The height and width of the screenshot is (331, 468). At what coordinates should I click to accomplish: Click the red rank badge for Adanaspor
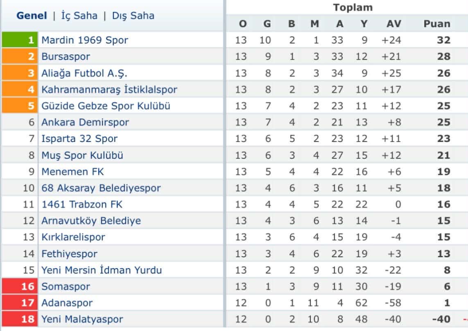coord(20,303)
